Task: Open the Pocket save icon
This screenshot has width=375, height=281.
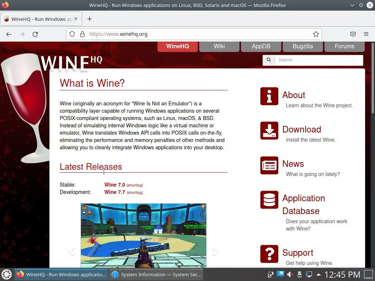Action: 353,34
